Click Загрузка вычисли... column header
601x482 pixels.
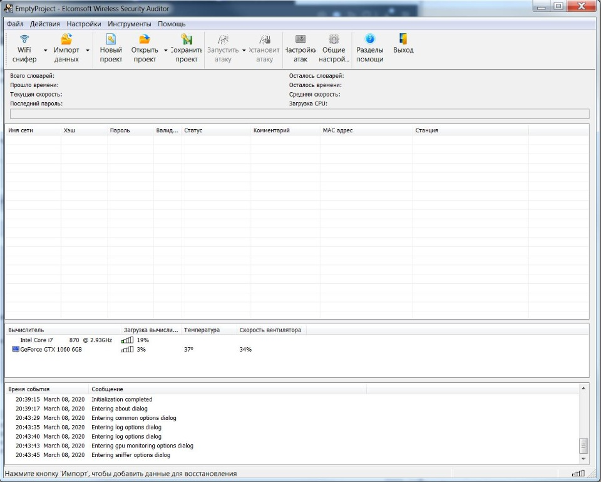coord(151,330)
